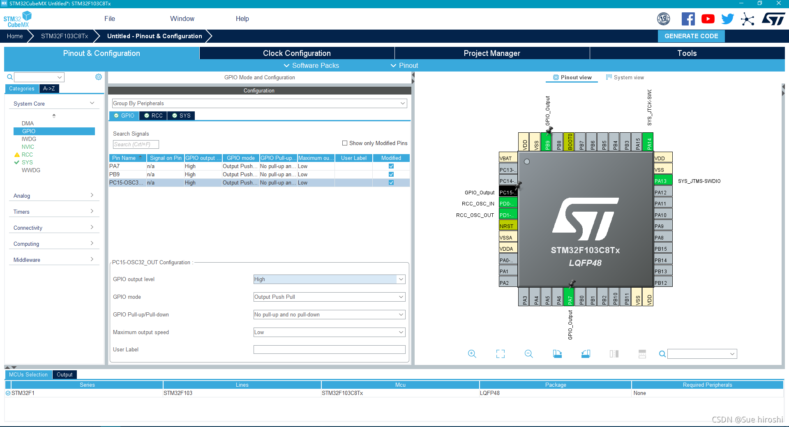Enable Show only Modified Pins

(x=345, y=143)
